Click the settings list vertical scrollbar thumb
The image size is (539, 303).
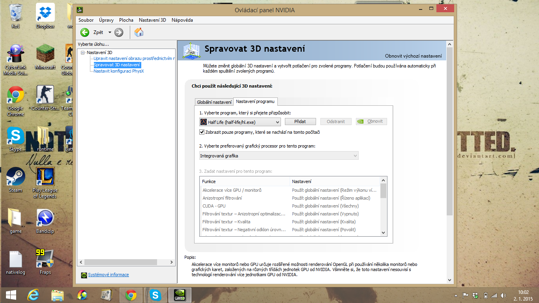(383, 191)
